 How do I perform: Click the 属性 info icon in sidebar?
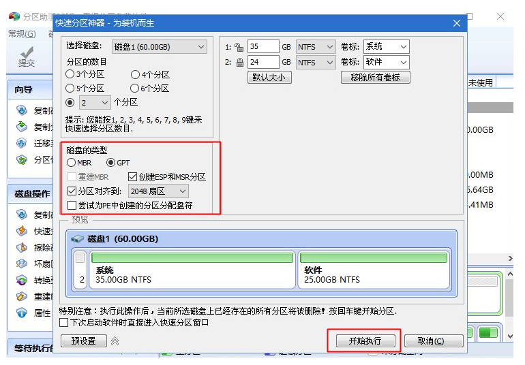(22, 313)
